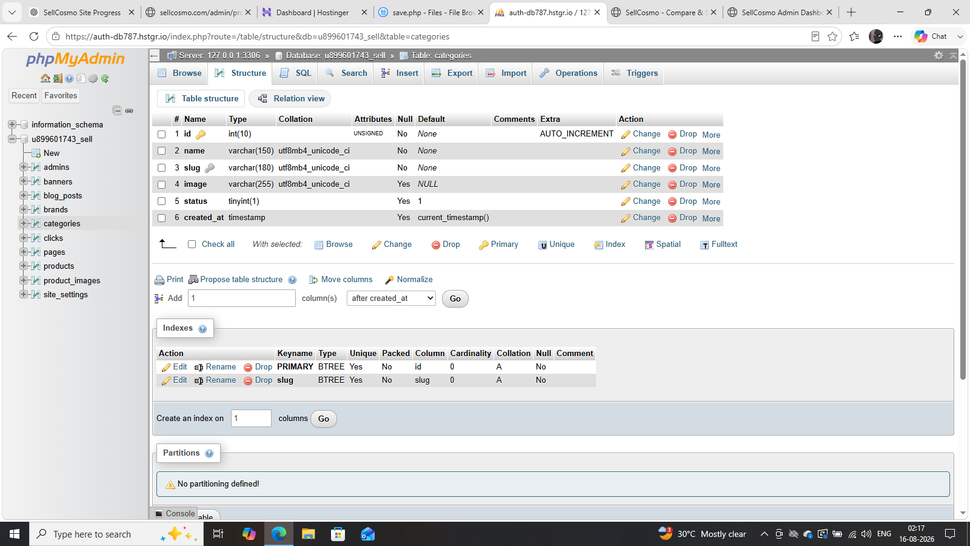Collapse all navigation tree icon

point(117,110)
